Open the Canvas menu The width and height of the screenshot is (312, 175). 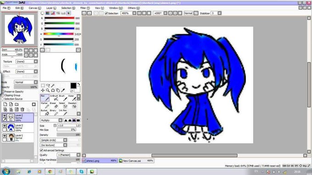coord(35,8)
